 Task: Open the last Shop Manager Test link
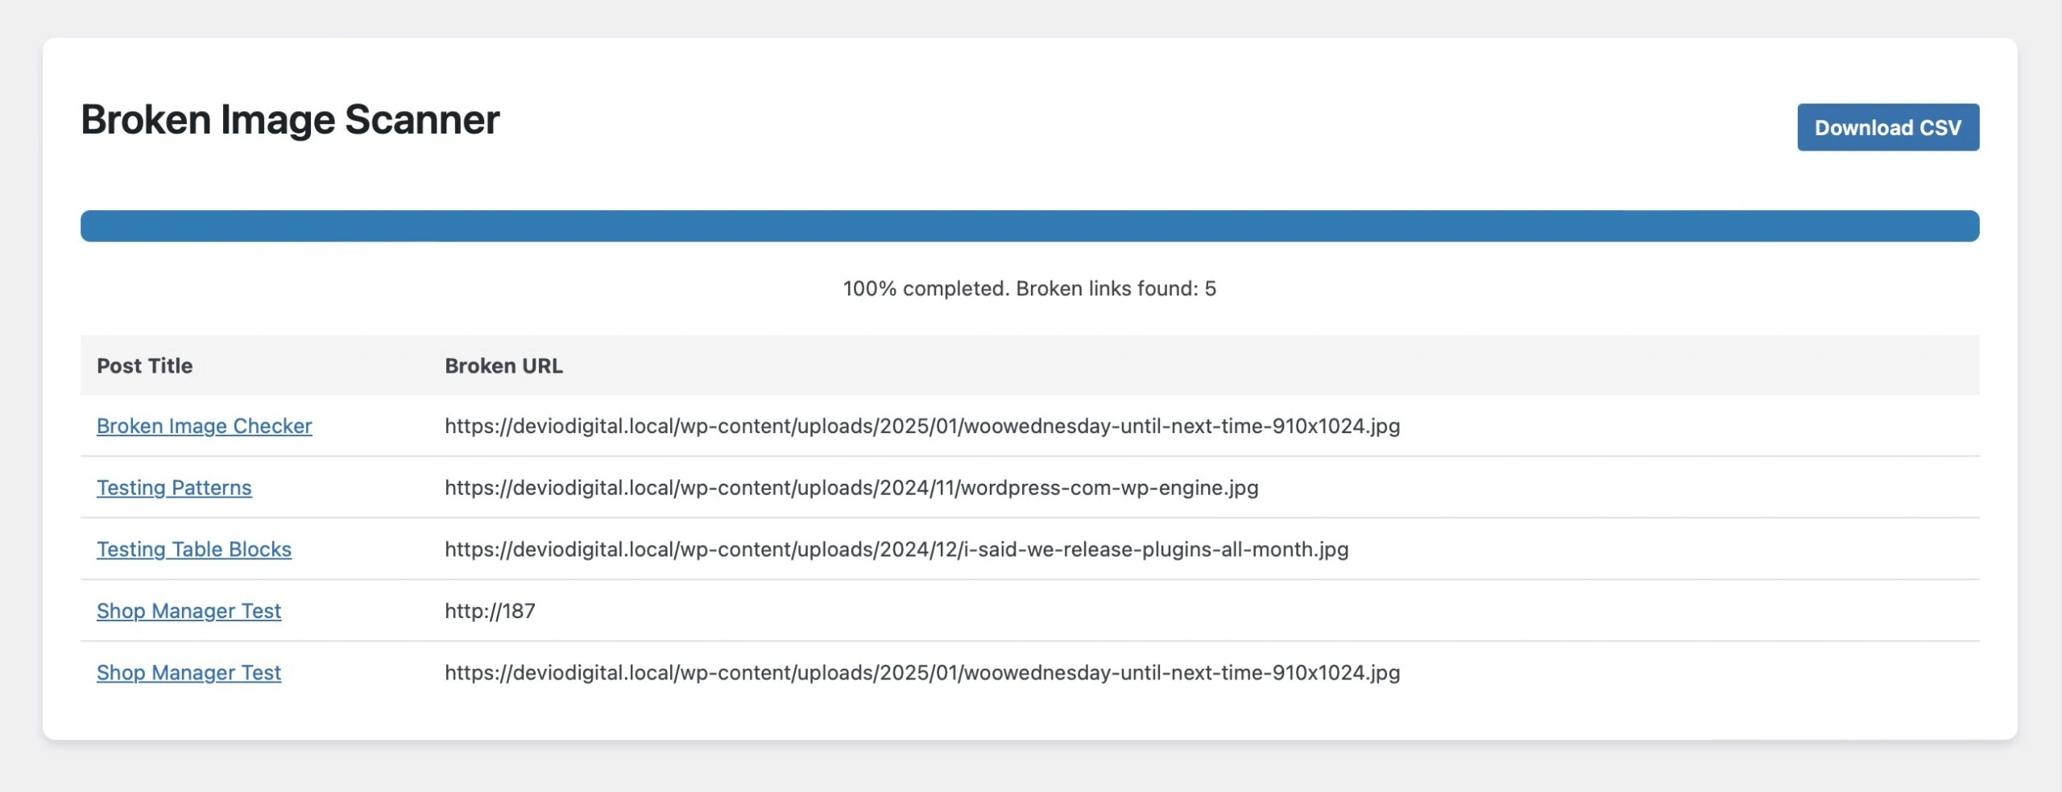(188, 672)
